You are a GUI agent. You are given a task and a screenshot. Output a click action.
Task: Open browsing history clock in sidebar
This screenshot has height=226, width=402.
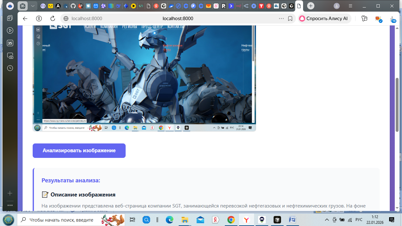click(10, 68)
